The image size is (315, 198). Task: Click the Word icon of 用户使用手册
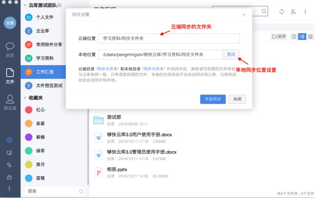(x=99, y=138)
